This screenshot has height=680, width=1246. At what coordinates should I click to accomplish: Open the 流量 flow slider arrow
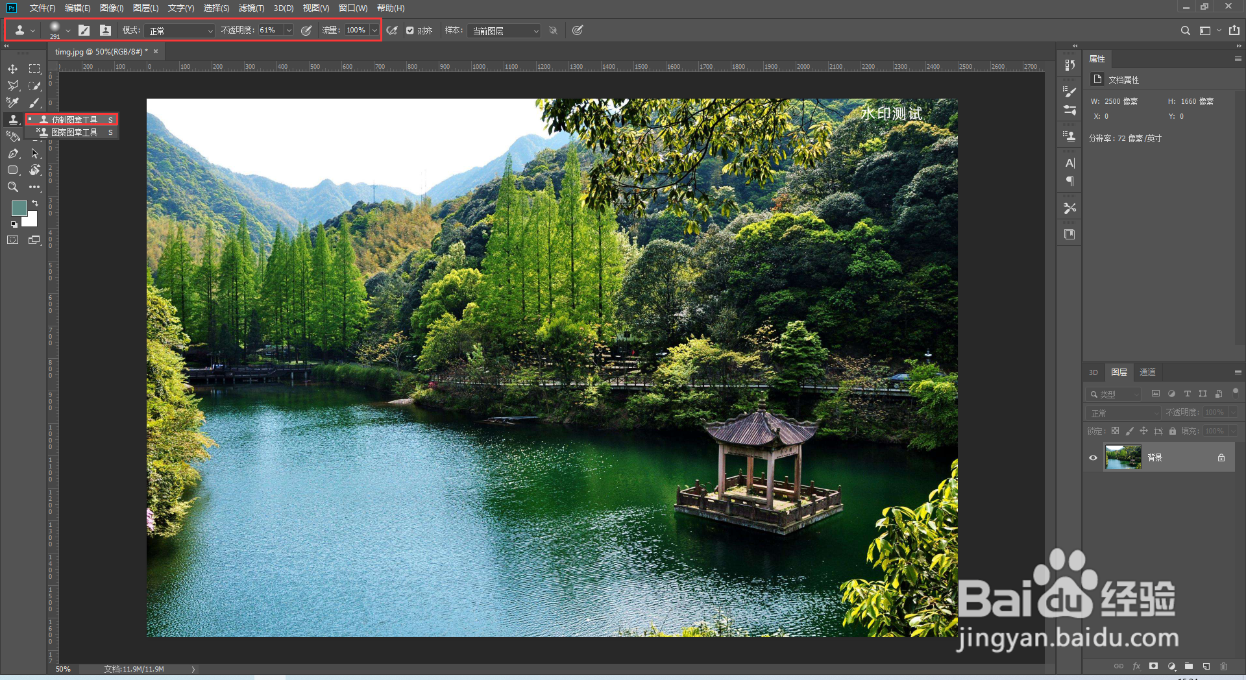point(374,30)
